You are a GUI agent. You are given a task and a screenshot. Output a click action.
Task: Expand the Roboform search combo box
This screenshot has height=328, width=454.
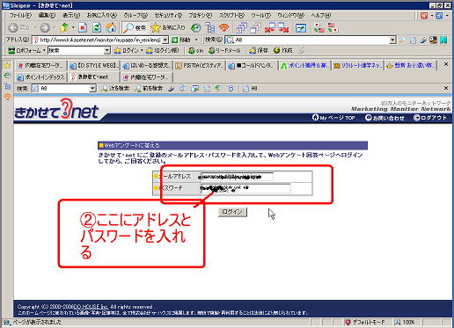[x=107, y=50]
